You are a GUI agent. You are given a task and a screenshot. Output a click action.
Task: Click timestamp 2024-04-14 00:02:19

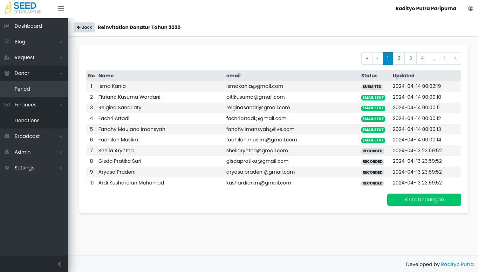click(417, 86)
